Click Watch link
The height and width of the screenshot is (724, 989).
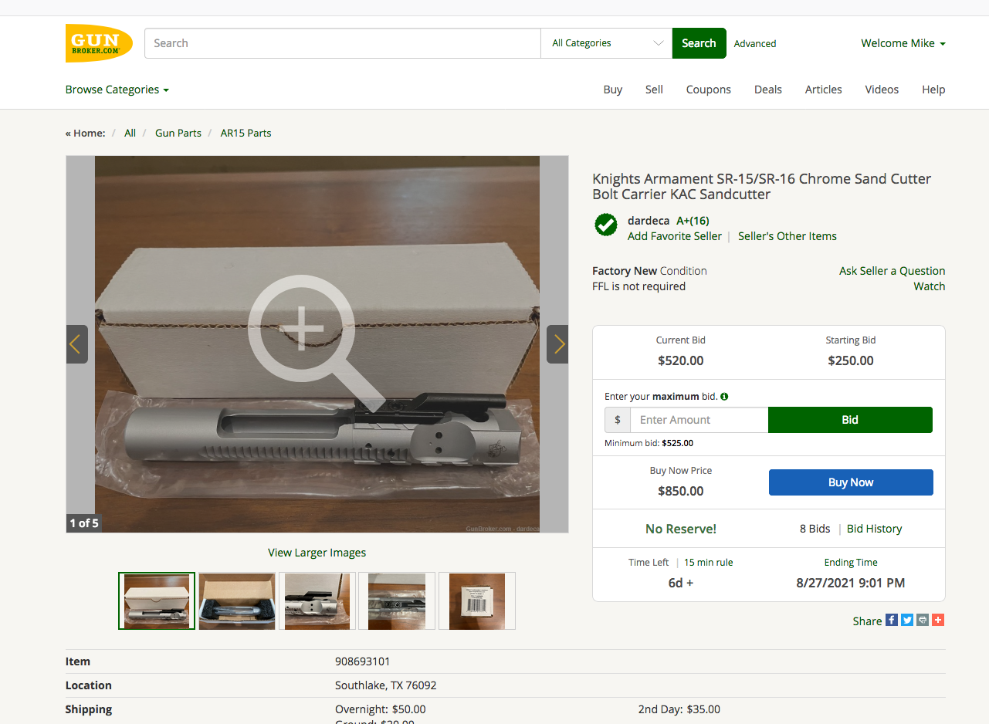(x=930, y=286)
